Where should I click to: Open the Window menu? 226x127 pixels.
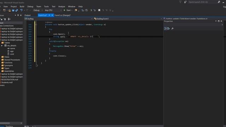pyautogui.click(x=71, y=7)
